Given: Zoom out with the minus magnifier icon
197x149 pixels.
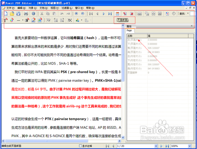Looking at the screenshot, I should [83, 13].
